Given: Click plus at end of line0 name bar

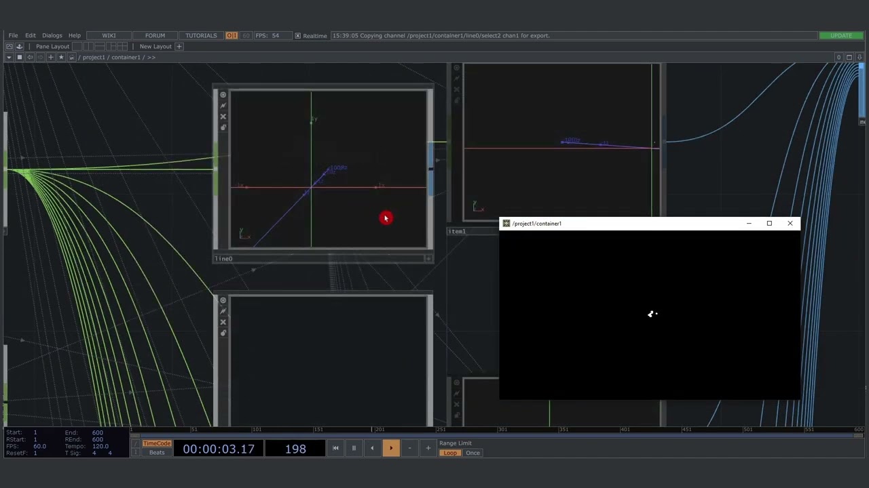Looking at the screenshot, I should [428, 258].
